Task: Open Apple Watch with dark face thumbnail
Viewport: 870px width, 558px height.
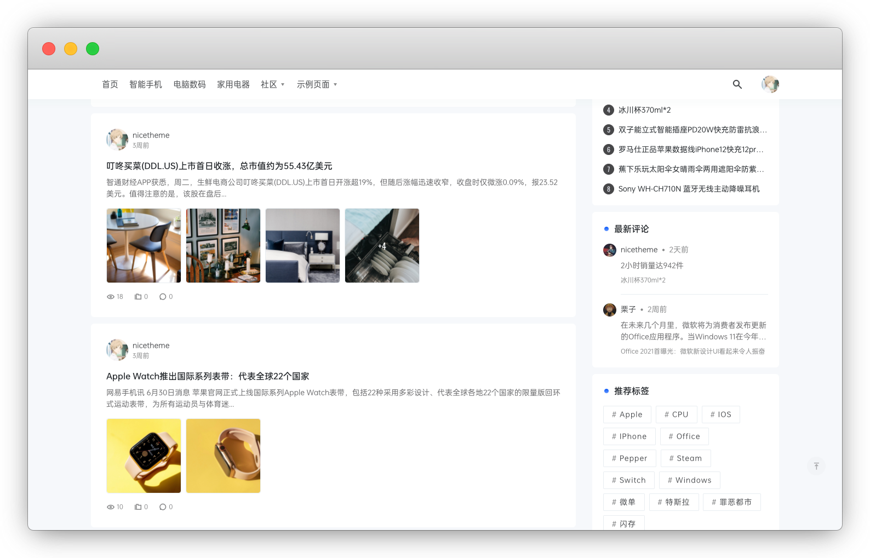Action: coord(144,456)
